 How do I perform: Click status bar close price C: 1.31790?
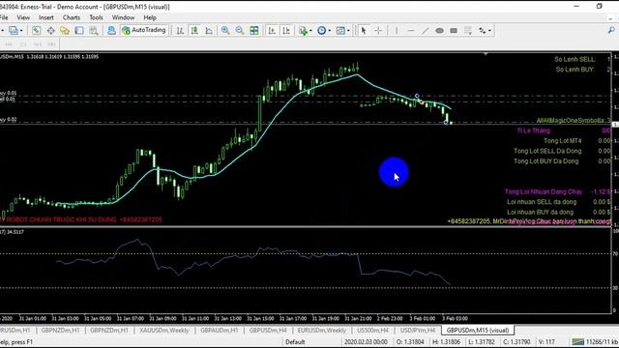[516, 342]
